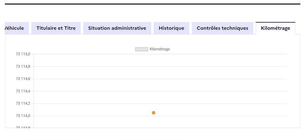The width and height of the screenshot is (305, 140).
Task: Click the partially hidden 73 113,8 label
Action: tap(23, 127)
